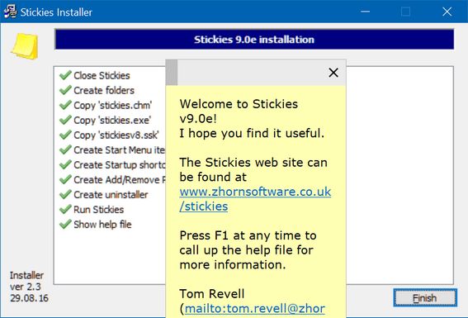Screen dimensions: 468x318
Task: Click the check icon next to Copy 'stickies.exe'
Action: [x=65, y=120]
